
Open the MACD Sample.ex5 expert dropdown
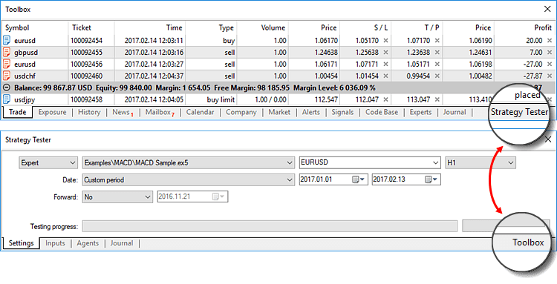(x=189, y=163)
